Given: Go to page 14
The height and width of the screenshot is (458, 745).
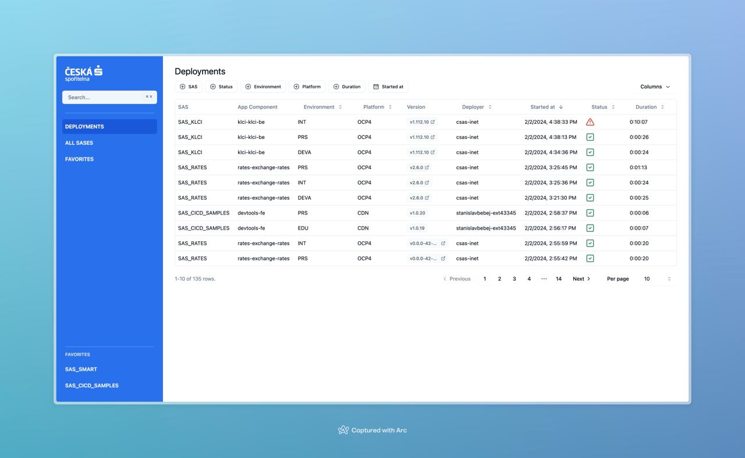Looking at the screenshot, I should (x=559, y=279).
